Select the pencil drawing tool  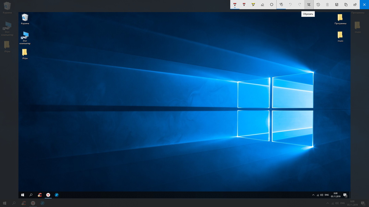pos(244,5)
